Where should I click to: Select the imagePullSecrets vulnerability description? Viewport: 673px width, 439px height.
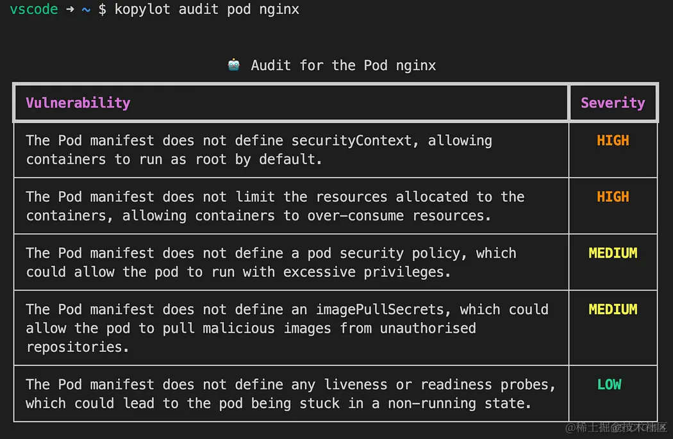[x=287, y=328]
